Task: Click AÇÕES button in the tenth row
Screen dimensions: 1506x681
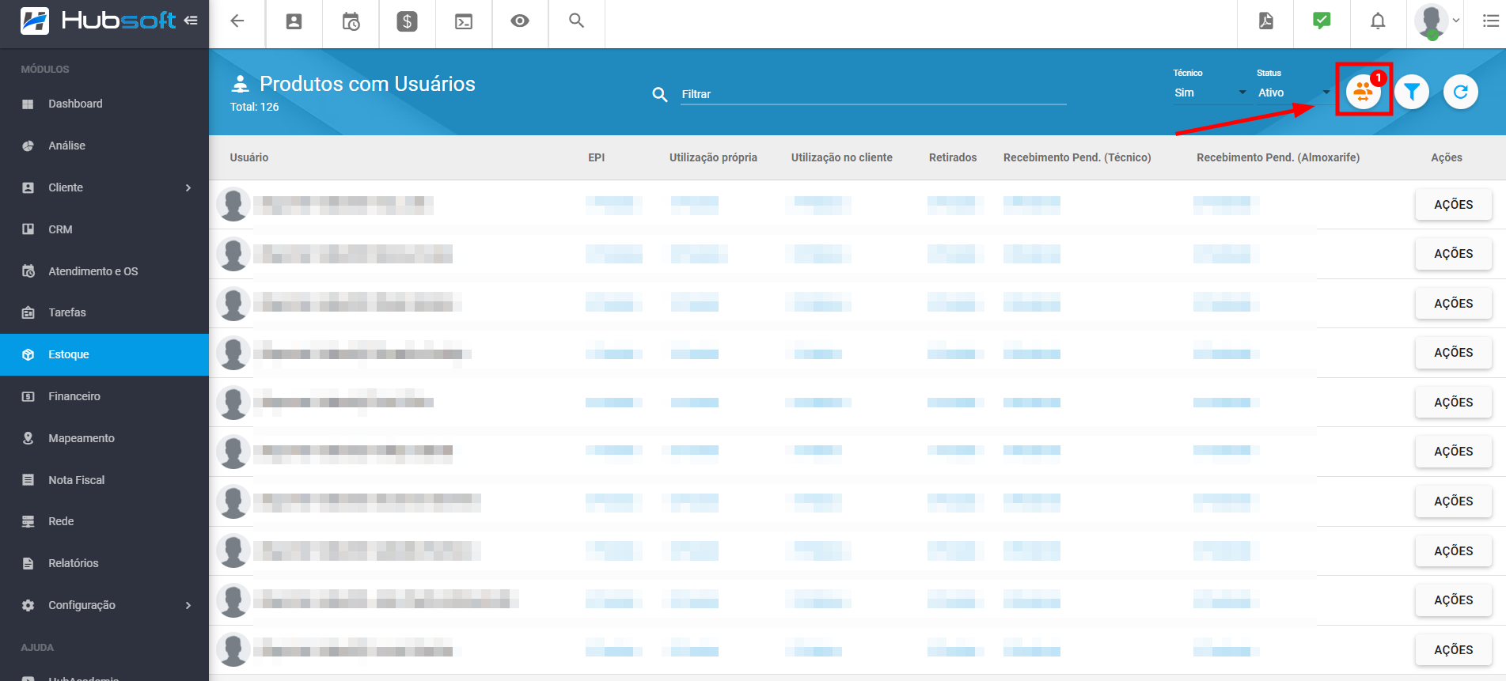Action: coord(1454,649)
